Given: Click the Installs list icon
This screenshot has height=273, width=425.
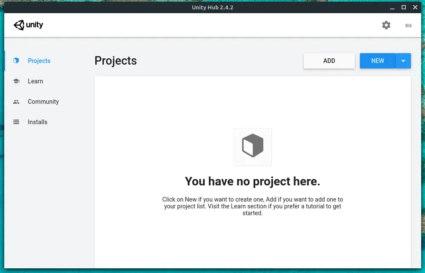Looking at the screenshot, I should [16, 122].
